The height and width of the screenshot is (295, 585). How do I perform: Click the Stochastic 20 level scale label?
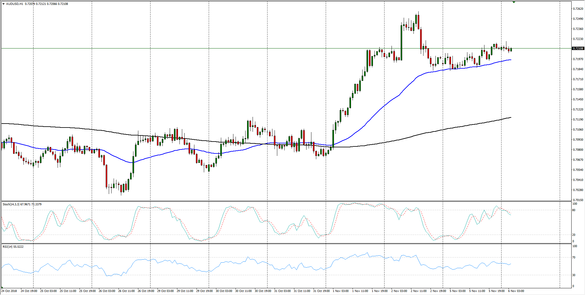(x=574, y=235)
